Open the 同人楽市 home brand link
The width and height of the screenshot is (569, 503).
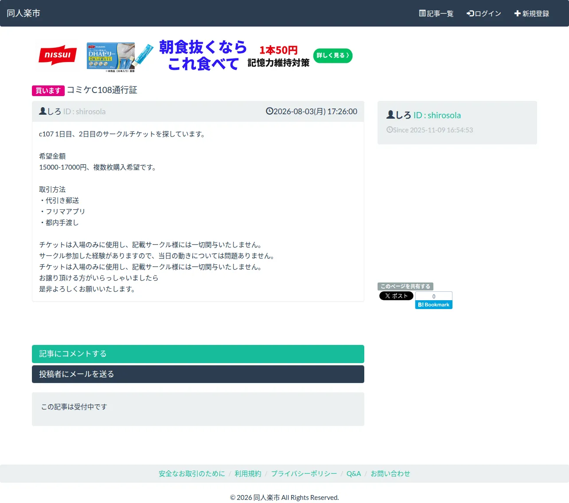click(23, 13)
